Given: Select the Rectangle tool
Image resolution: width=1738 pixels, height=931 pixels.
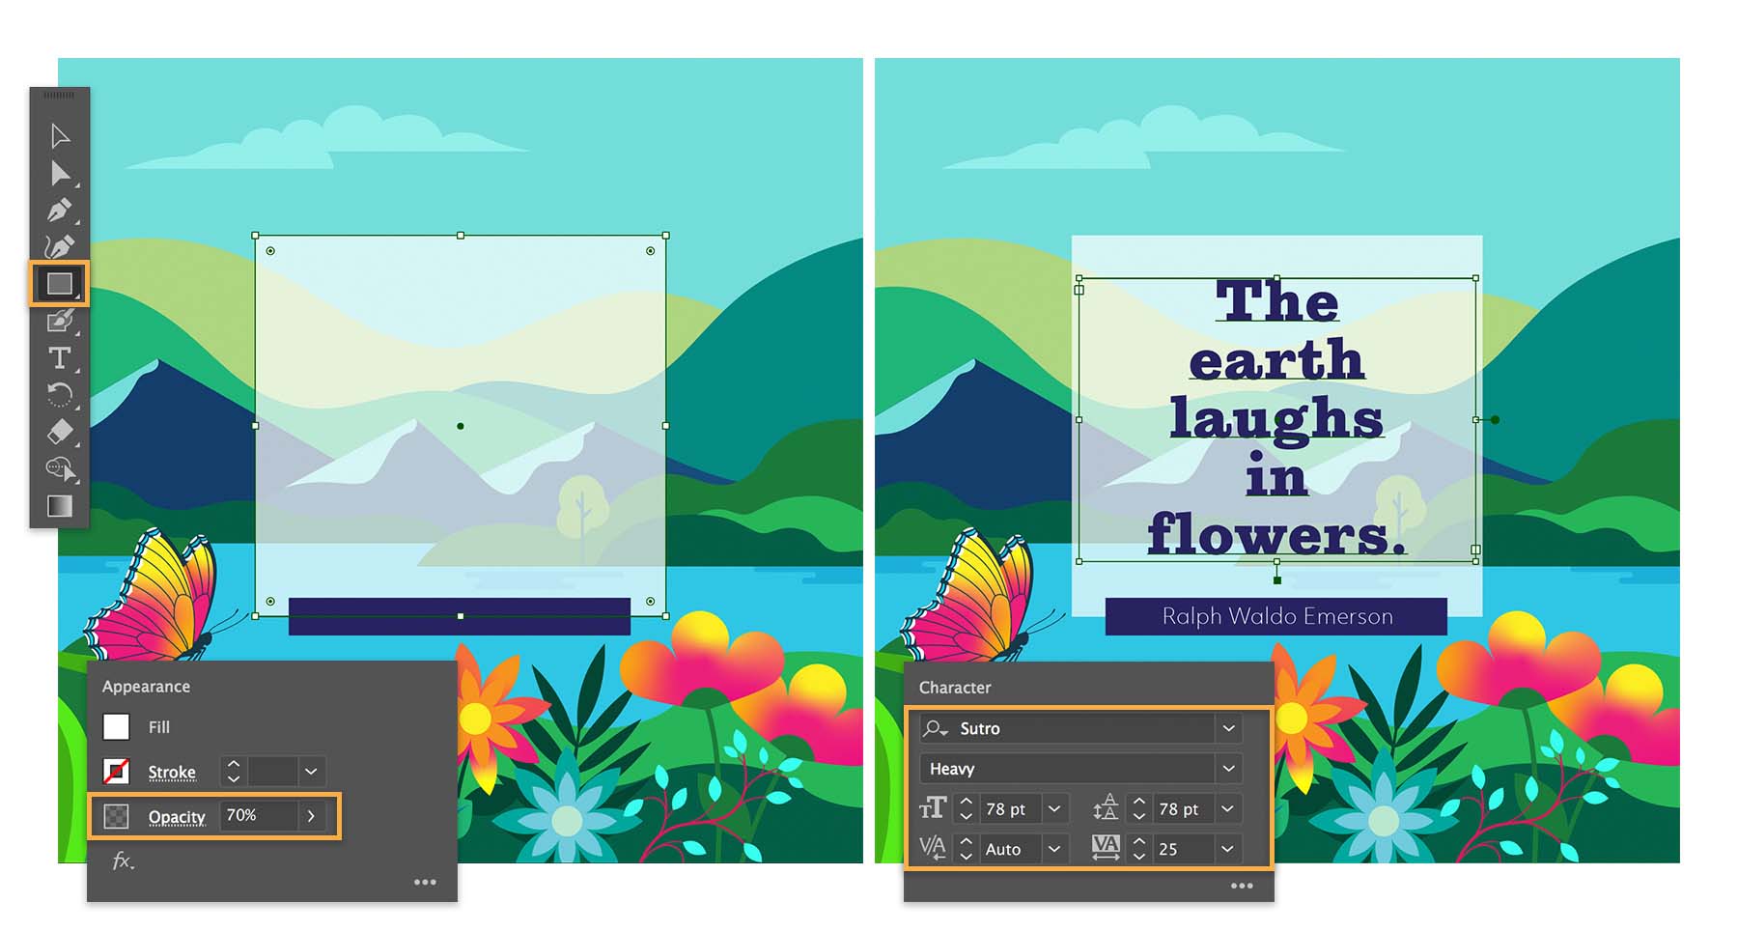Looking at the screenshot, I should (60, 284).
